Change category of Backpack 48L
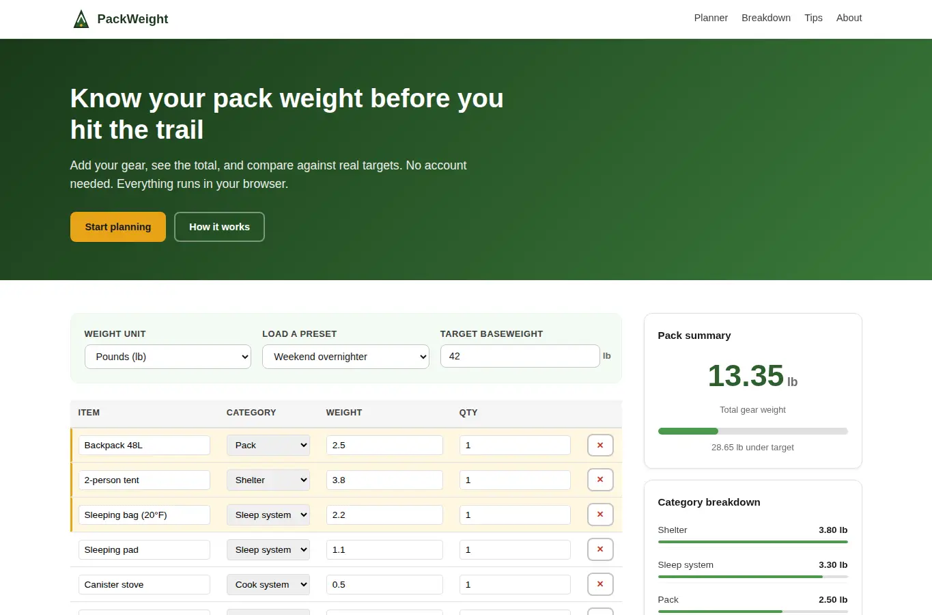The height and width of the screenshot is (615, 932). tap(268, 446)
